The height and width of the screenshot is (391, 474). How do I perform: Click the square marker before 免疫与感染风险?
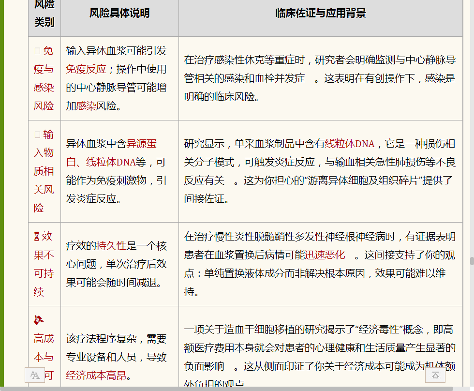click(x=36, y=51)
